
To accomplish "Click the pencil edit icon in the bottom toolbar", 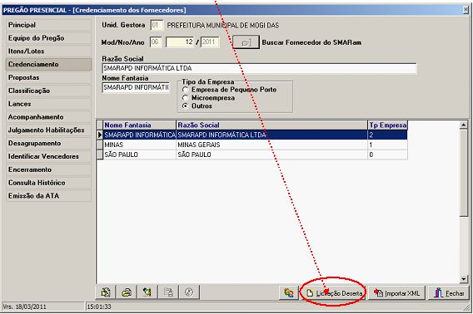I will 147,292.
